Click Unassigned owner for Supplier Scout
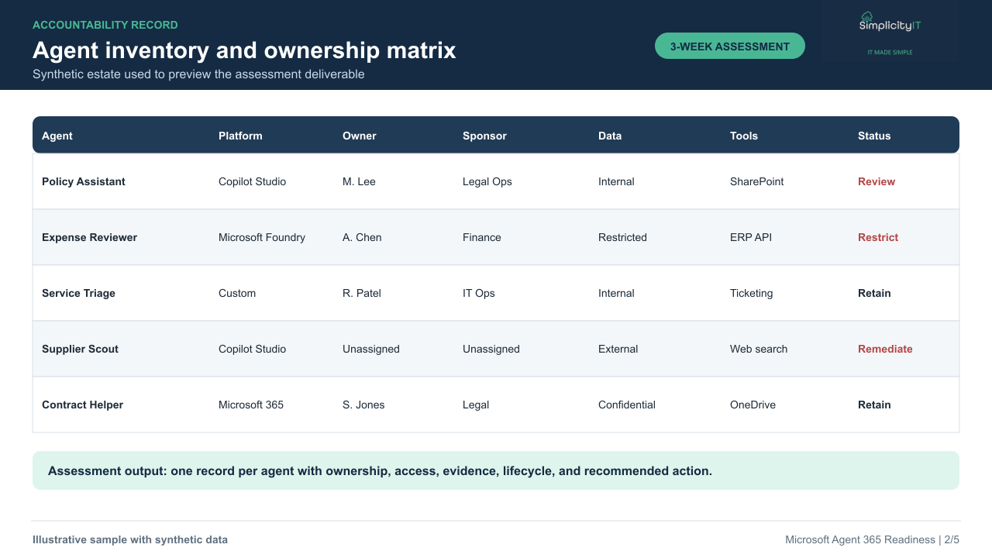992x558 pixels. [x=371, y=349]
